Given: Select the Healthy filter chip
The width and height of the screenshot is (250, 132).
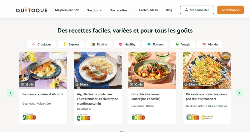Looking at the screenshot, I should (x=127, y=44).
